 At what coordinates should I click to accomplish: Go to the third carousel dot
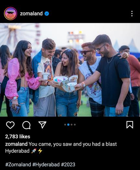pyautogui.click(x=72, y=125)
